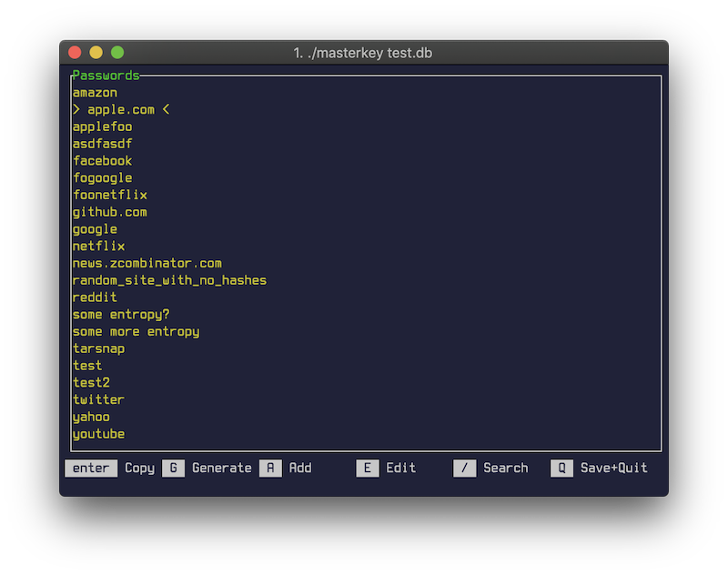Select the twitter password entry
The width and height of the screenshot is (728, 575).
coord(99,399)
